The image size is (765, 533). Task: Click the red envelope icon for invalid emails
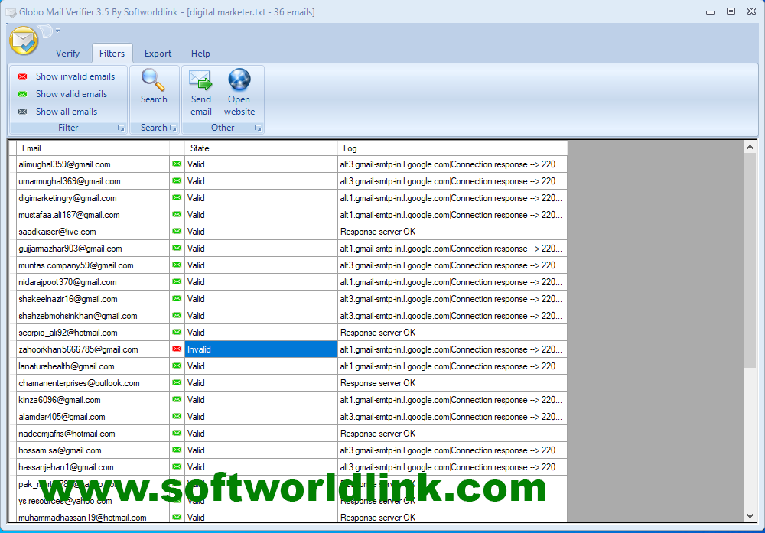click(22, 76)
